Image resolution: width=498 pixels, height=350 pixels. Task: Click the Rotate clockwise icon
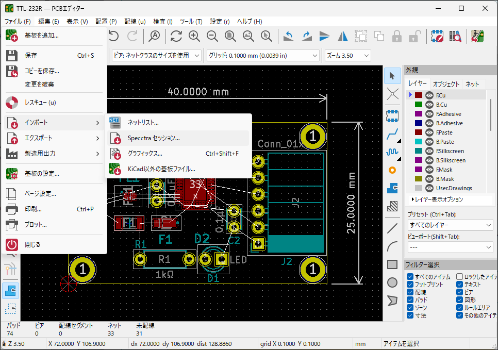coord(307,36)
